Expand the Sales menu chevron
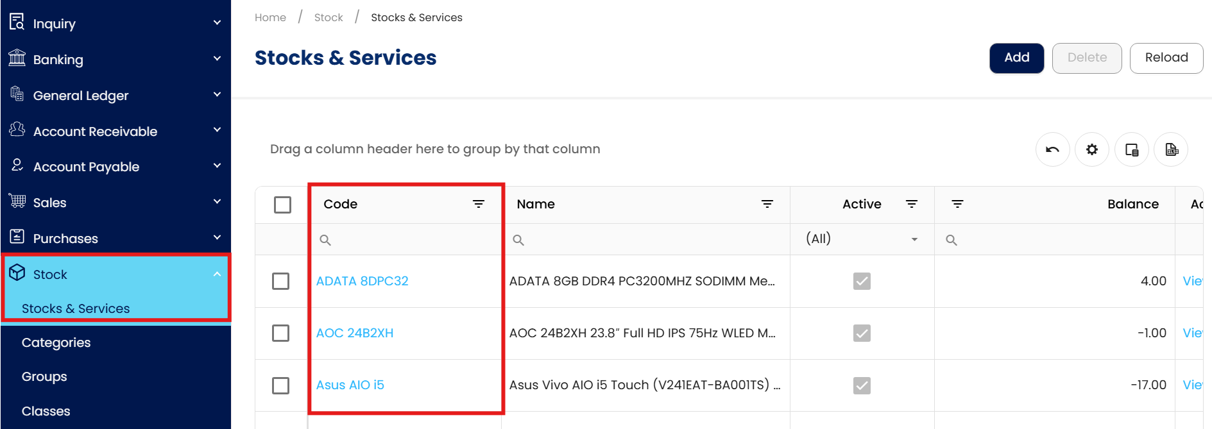This screenshot has height=429, width=1212. point(217,201)
